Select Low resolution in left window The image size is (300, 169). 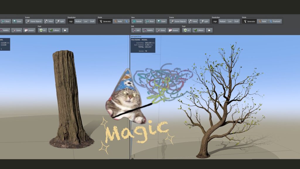pyautogui.click(x=86, y=21)
